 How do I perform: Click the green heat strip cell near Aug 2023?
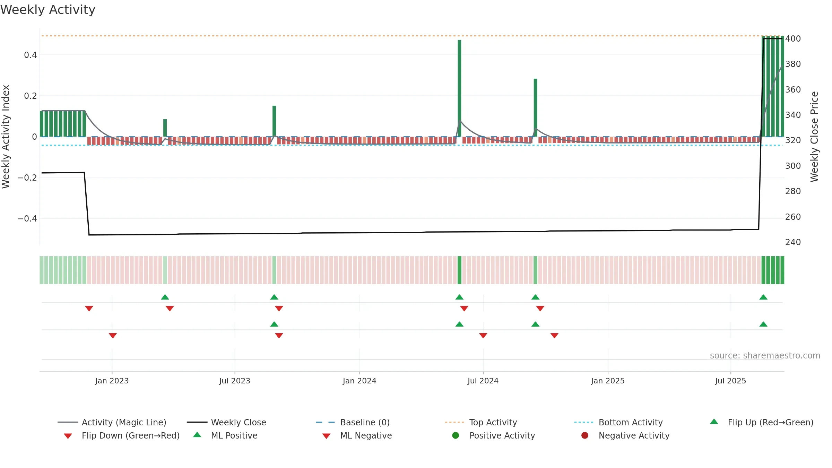[274, 270]
